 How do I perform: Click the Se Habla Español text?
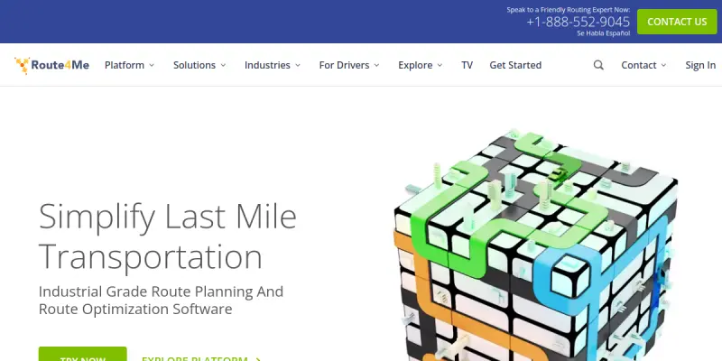click(603, 33)
